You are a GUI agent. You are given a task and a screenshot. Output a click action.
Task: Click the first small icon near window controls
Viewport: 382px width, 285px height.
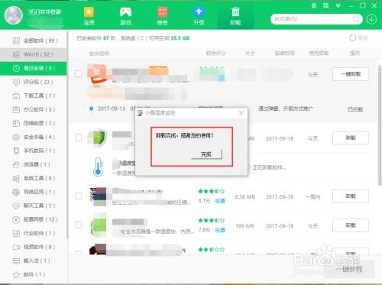(x=314, y=5)
